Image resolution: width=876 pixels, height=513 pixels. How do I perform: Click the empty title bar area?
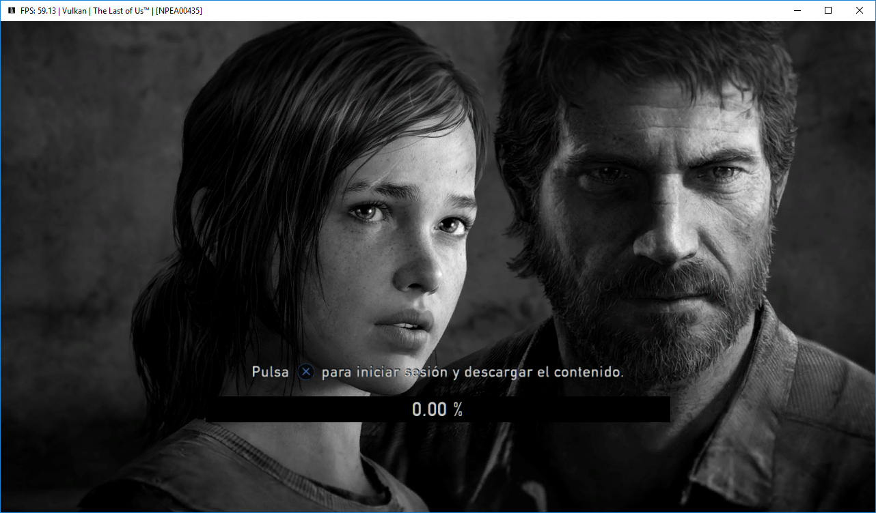[x=478, y=10]
